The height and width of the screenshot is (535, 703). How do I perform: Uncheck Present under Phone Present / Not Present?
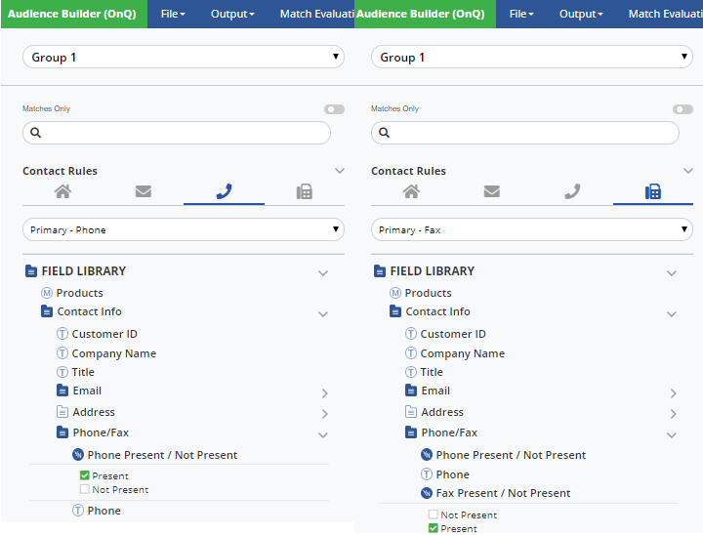pos(85,476)
